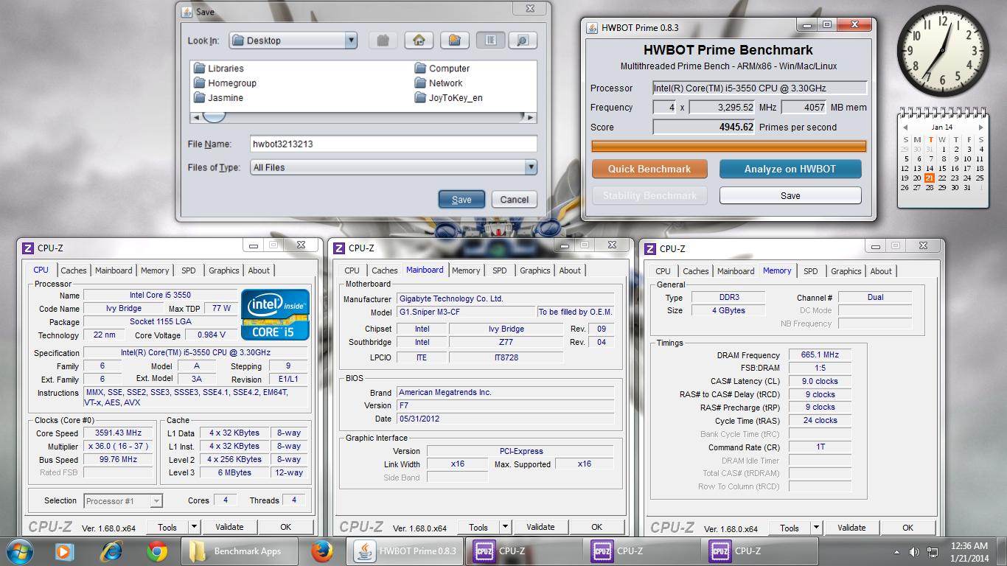Click the file list scroll left arrow
1007x566 pixels.
196,117
